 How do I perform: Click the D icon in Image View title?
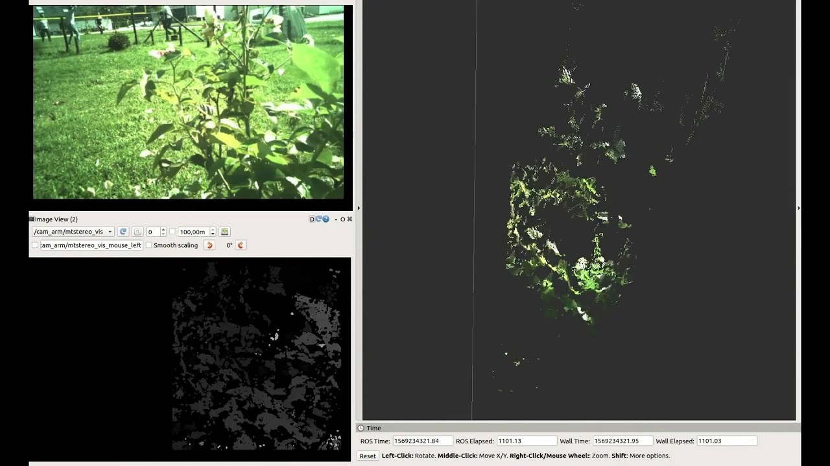pyautogui.click(x=312, y=219)
